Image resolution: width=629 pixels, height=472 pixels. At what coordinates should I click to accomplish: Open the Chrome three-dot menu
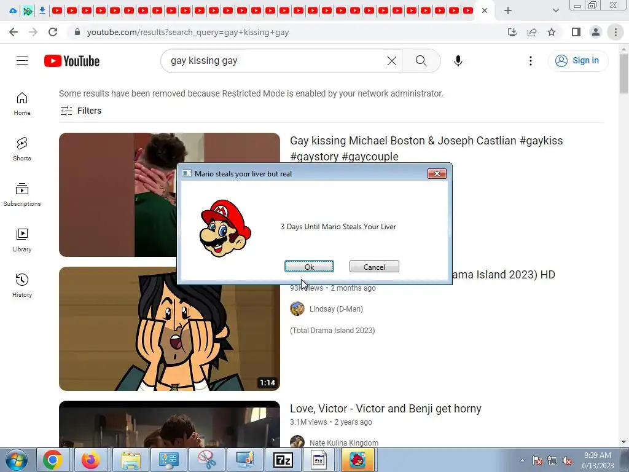615,32
